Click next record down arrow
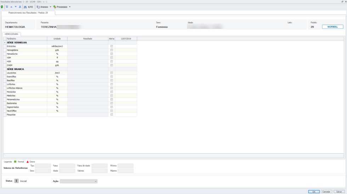Image resolution: width=347 pixels, height=194 pixels. click(16, 7)
